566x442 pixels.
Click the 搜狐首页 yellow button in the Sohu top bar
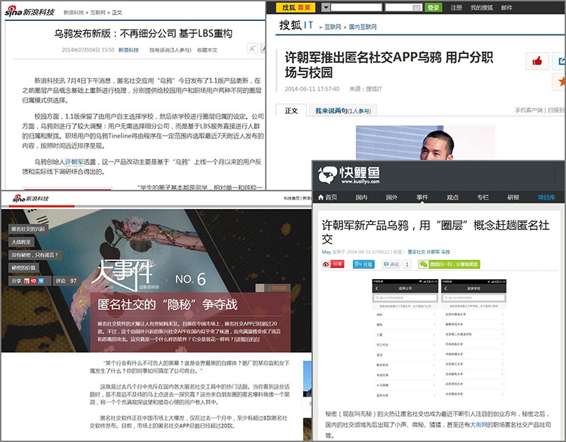pyautogui.click(x=296, y=7)
